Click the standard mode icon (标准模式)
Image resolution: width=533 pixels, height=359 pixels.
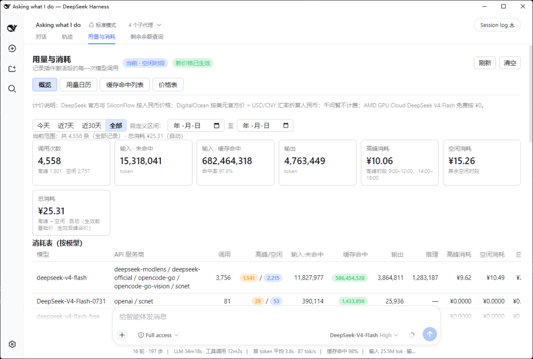coord(91,25)
